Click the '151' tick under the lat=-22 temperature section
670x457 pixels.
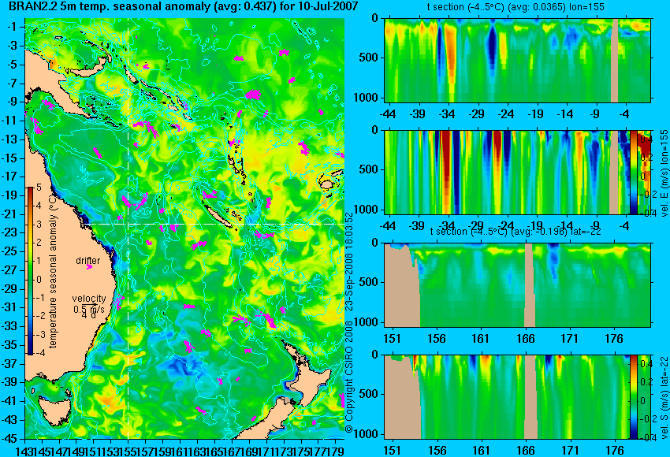[x=393, y=339]
